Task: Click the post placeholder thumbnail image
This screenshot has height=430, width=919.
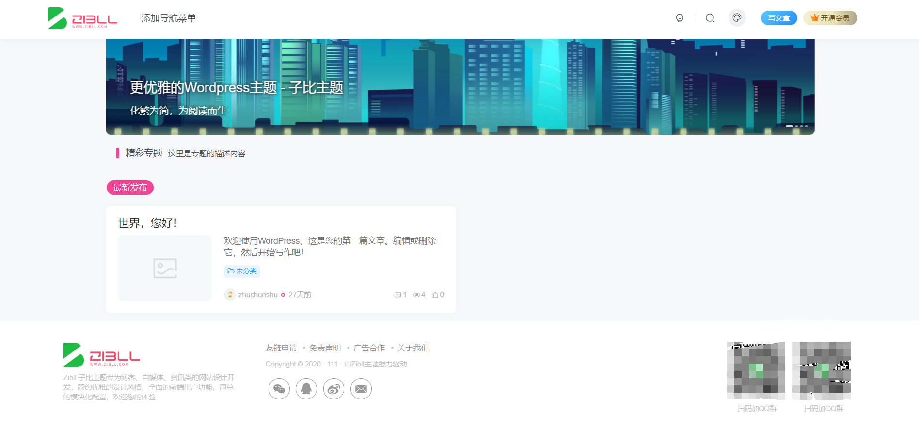Action: pyautogui.click(x=165, y=268)
